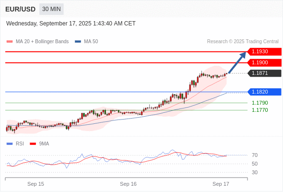
Task: Click the Sep 17 date axis label
Action: pos(221,184)
